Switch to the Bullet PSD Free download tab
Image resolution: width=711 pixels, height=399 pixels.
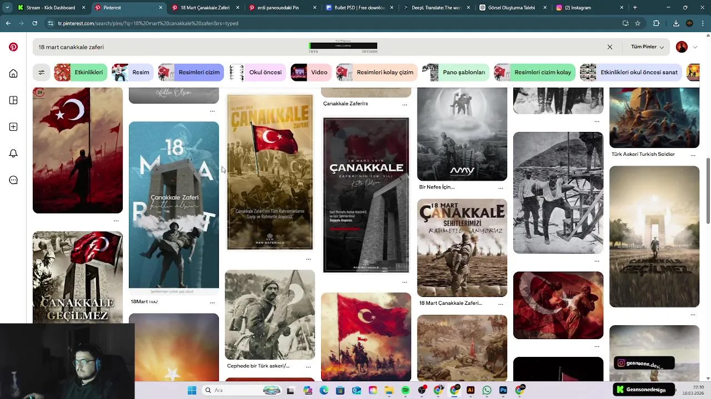click(358, 8)
